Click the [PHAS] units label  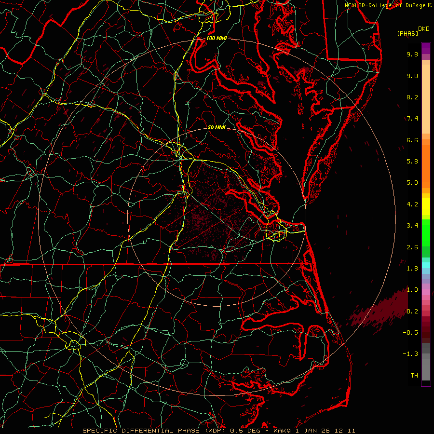coord(407,34)
